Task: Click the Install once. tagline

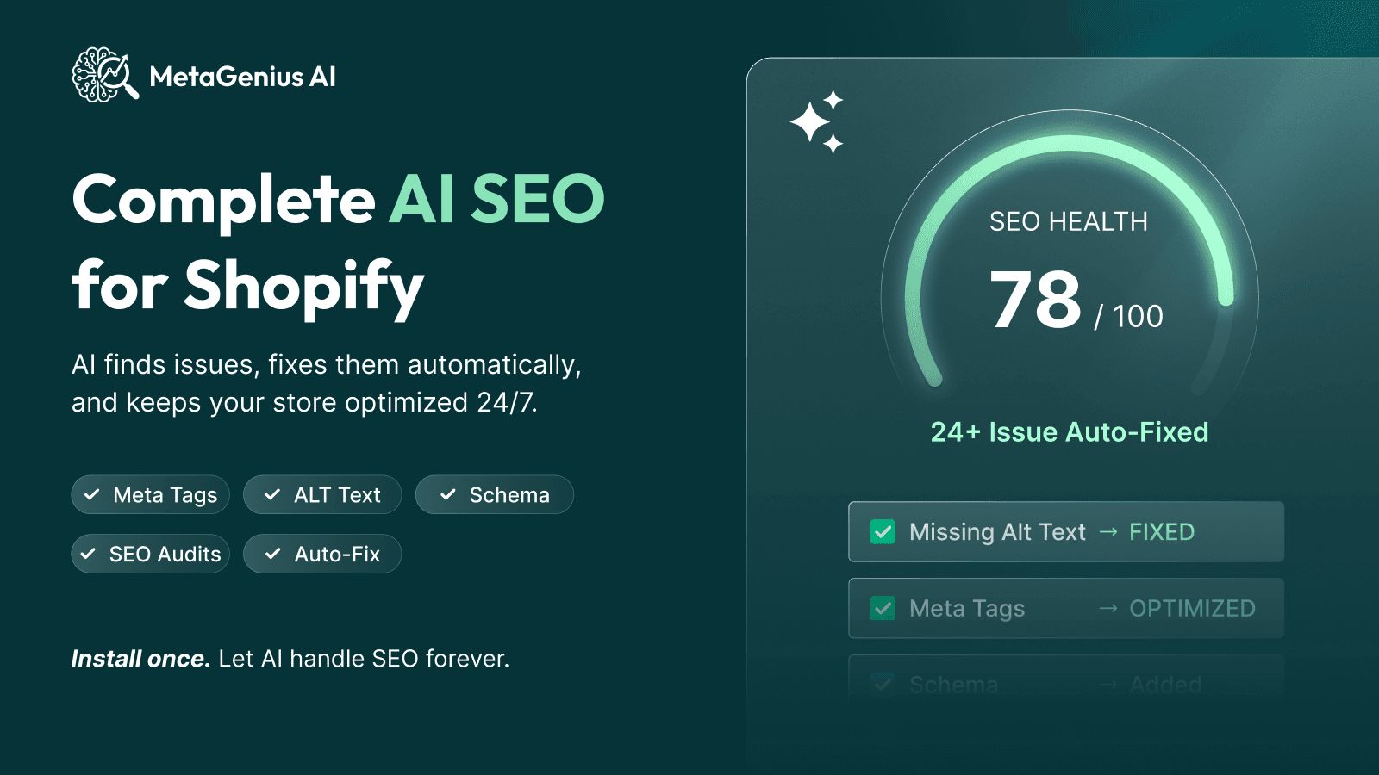Action: (x=140, y=659)
